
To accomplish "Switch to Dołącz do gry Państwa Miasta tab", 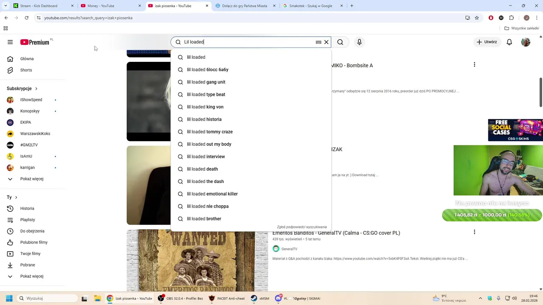I will pyautogui.click(x=245, y=6).
